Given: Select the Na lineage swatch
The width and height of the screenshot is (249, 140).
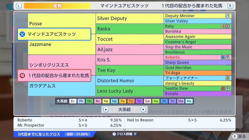Looking at the screenshot, I should pos(114,101).
